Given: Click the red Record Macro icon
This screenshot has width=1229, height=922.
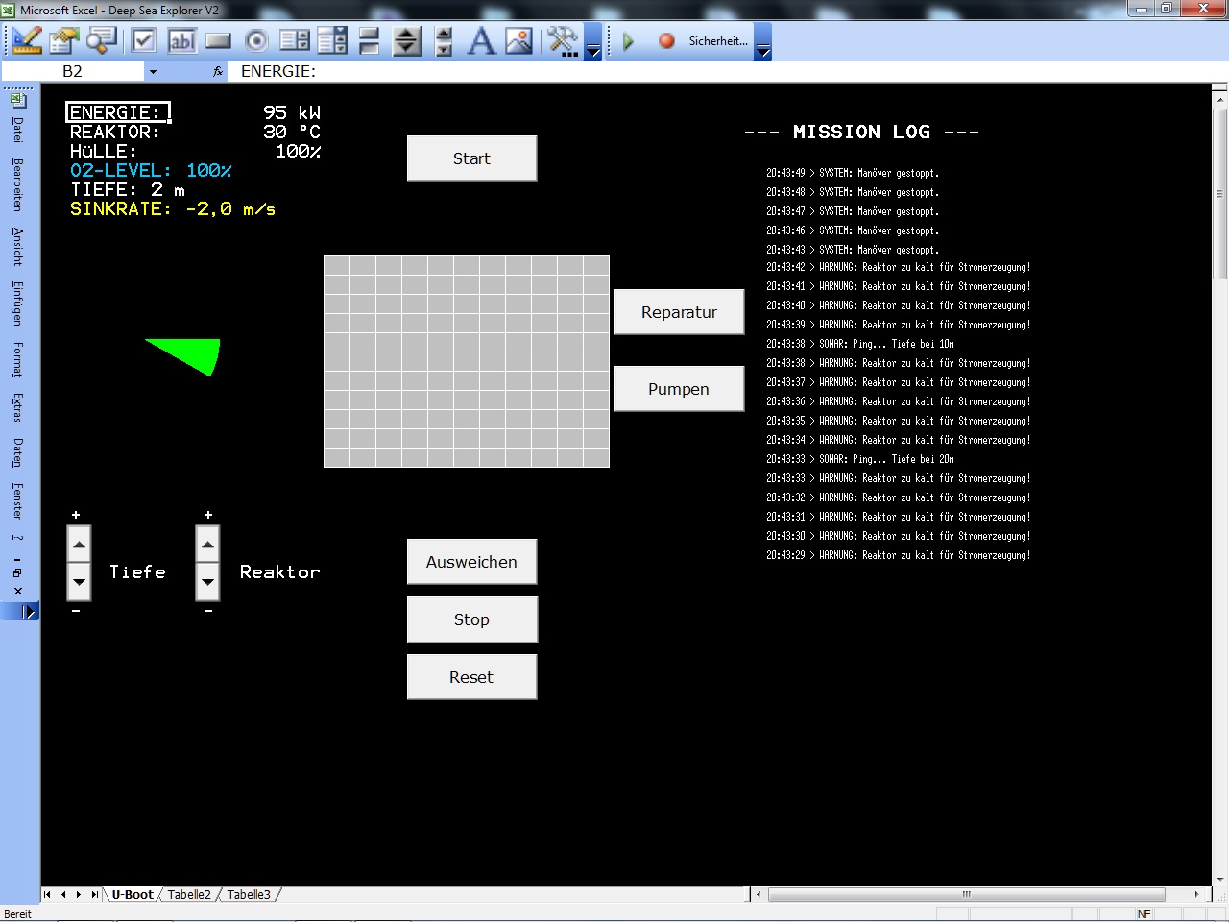Looking at the screenshot, I should pos(666,41).
